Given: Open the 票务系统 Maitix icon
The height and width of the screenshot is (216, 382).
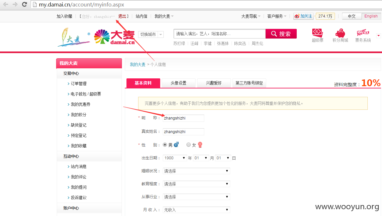Looking at the screenshot, I should click(363, 33).
